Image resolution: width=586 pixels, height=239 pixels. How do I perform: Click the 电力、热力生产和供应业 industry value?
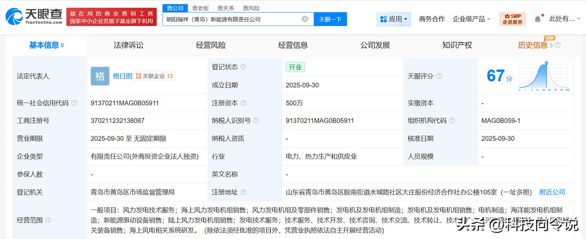tap(321, 156)
